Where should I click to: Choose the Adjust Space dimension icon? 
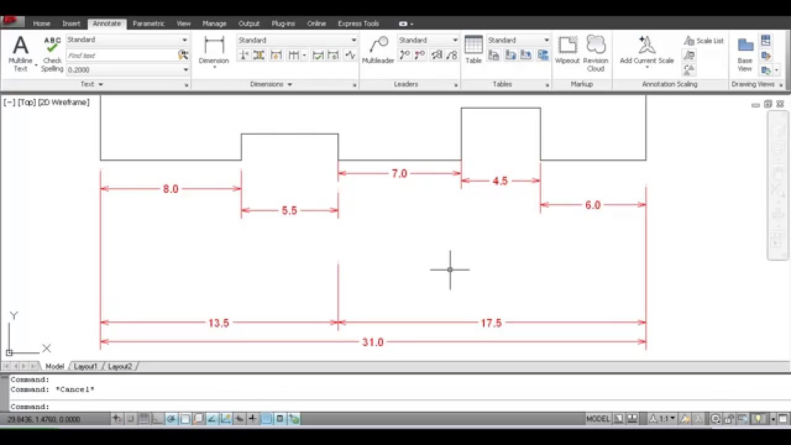coord(260,55)
